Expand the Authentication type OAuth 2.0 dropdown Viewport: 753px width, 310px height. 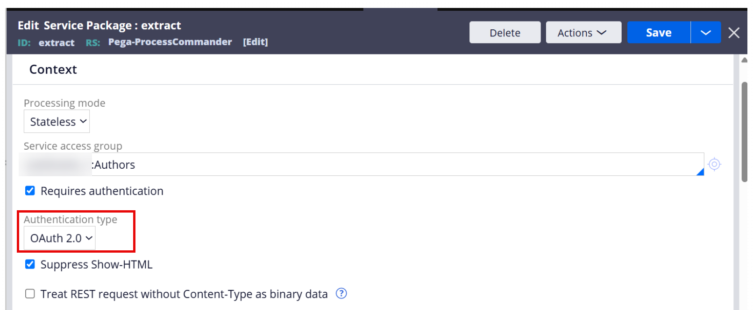60,238
